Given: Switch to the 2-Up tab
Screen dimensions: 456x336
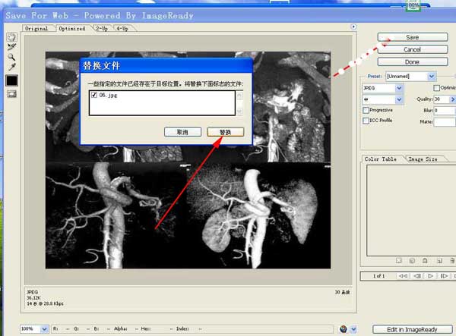Looking at the screenshot, I should (x=102, y=28).
